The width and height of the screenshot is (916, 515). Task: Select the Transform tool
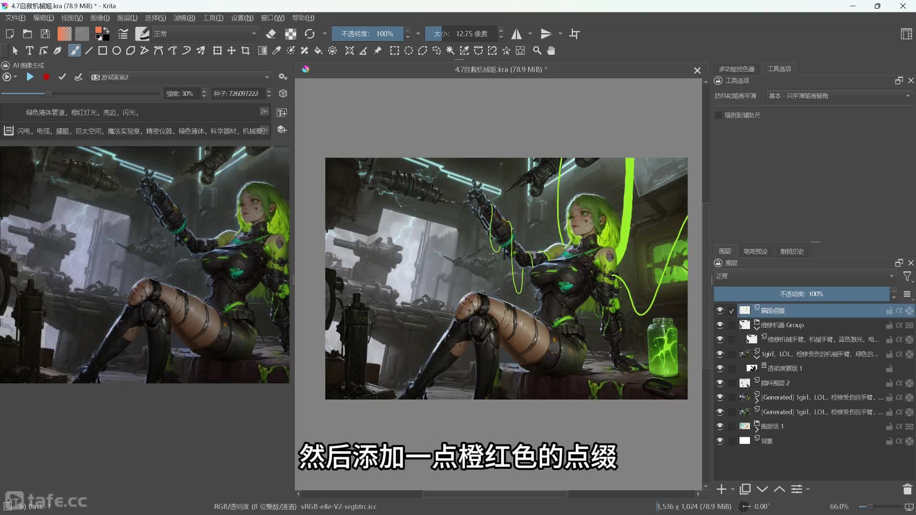218,51
